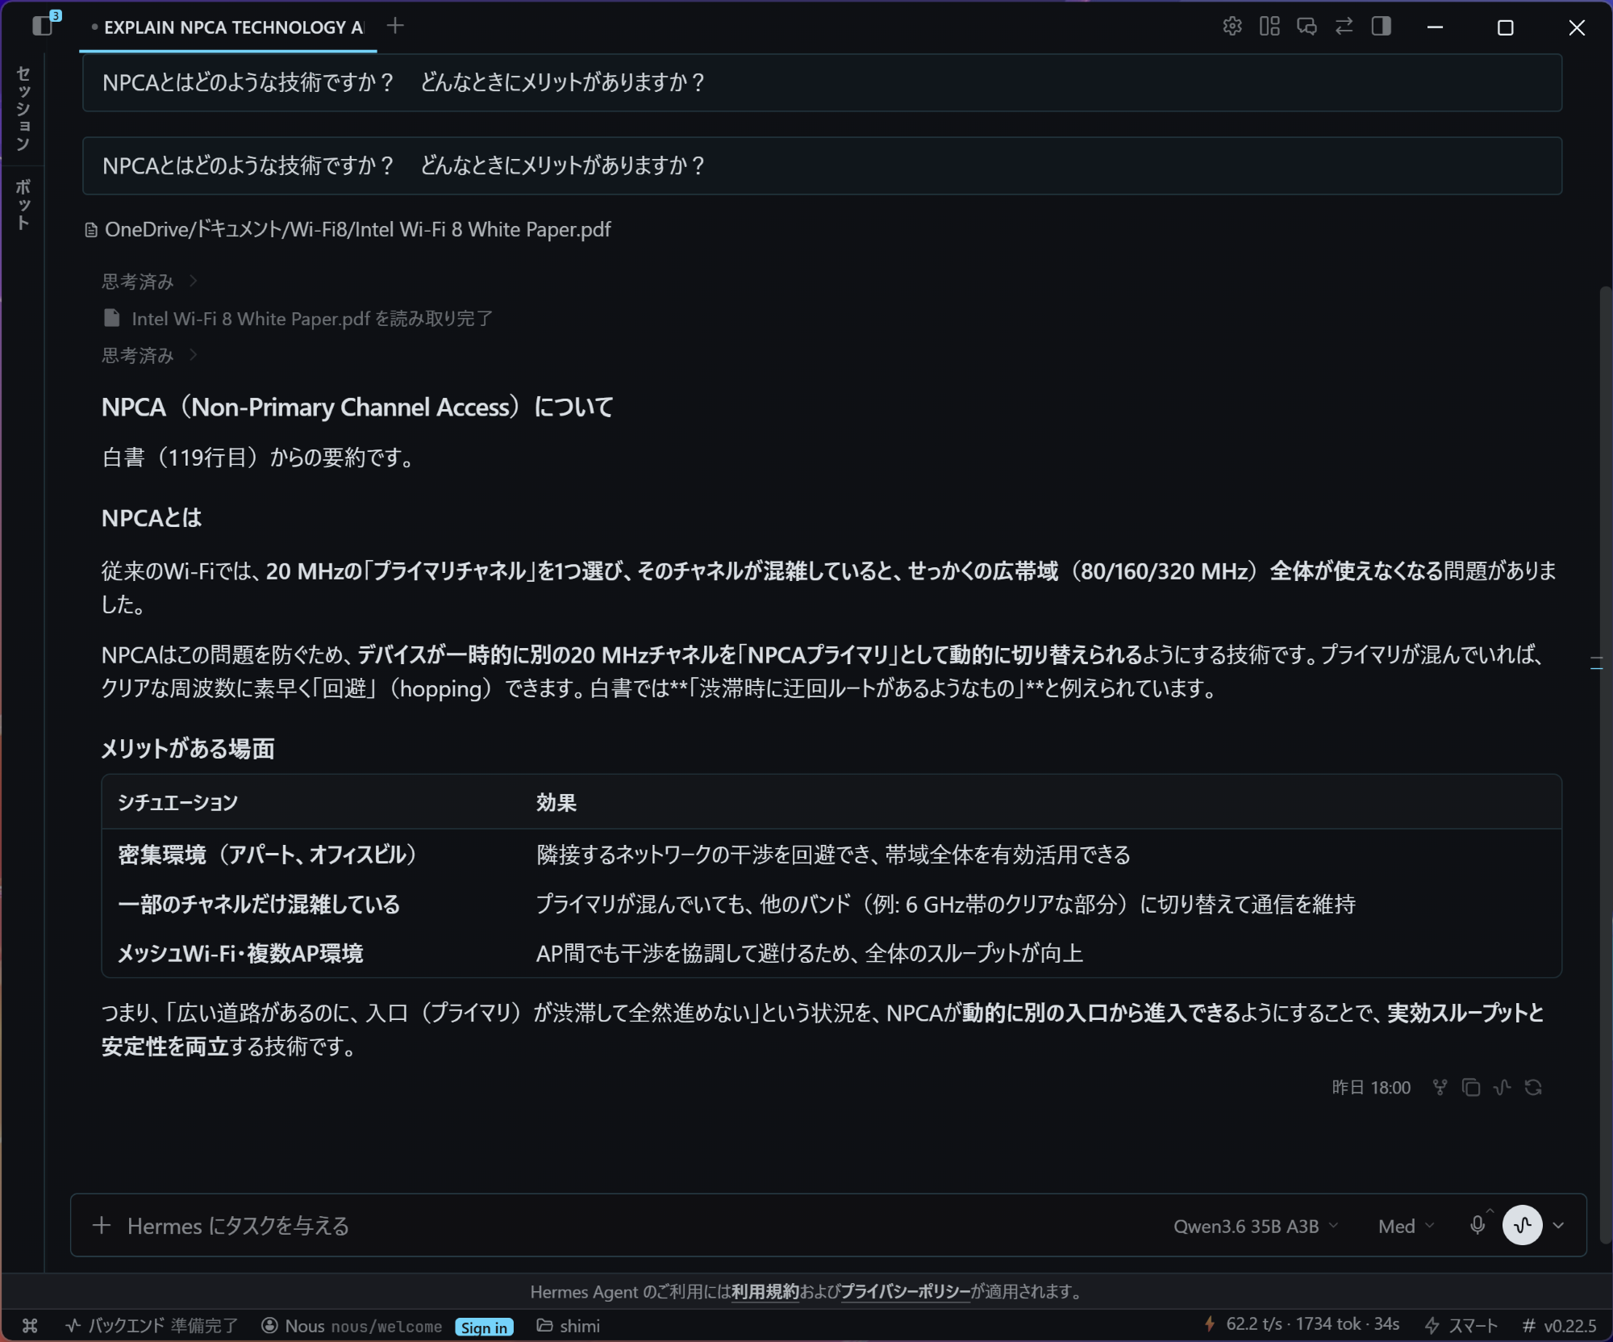Image resolution: width=1613 pixels, height=1342 pixels.
Task: Click the 一部のチャネルだけ混雑している table cell
Action: [259, 904]
